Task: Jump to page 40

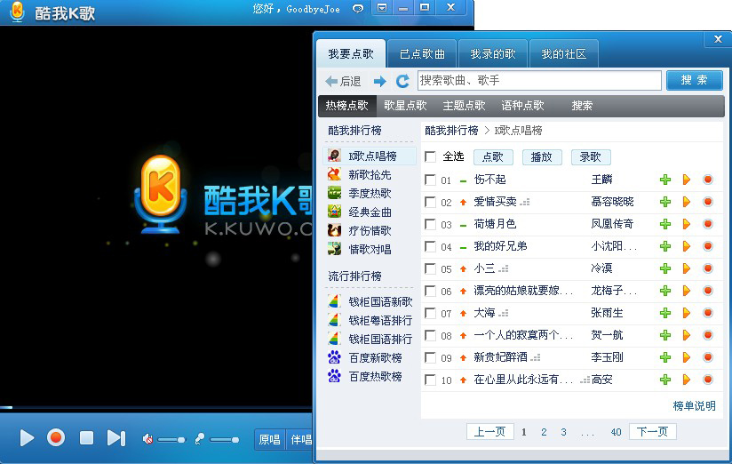Action: 616,432
